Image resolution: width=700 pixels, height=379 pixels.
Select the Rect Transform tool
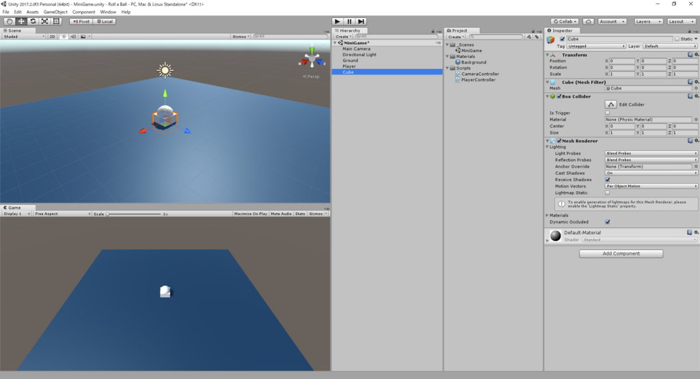[56, 21]
